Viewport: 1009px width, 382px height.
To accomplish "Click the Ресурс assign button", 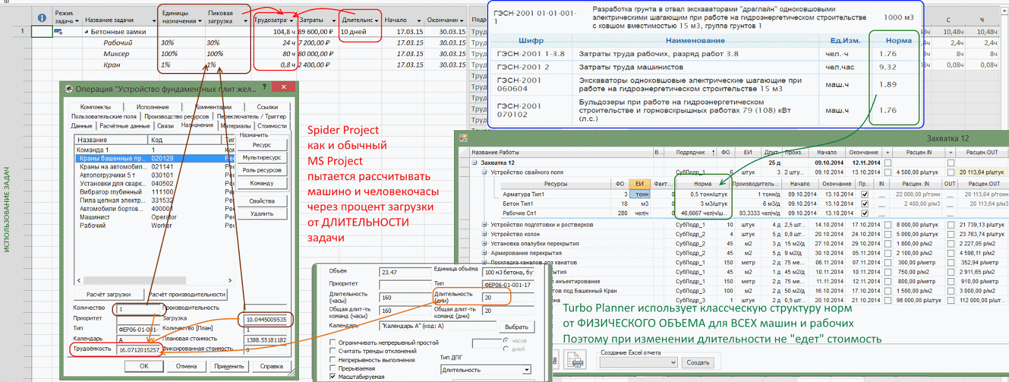I will pyautogui.click(x=262, y=145).
